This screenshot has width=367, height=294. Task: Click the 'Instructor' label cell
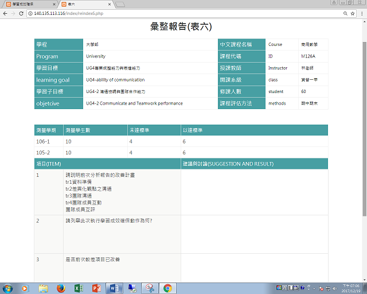(282, 68)
